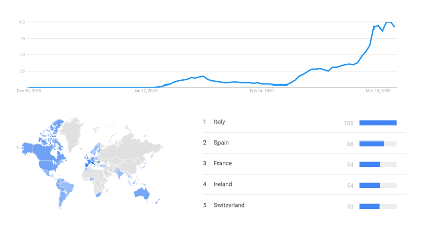Click Italy's score value of 100
436x226 pixels.
pyautogui.click(x=348, y=123)
